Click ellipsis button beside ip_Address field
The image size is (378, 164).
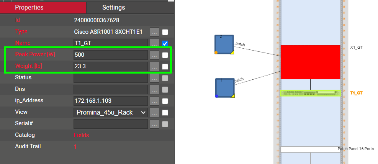pos(154,101)
